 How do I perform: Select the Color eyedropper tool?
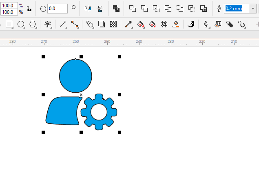tap(128, 24)
